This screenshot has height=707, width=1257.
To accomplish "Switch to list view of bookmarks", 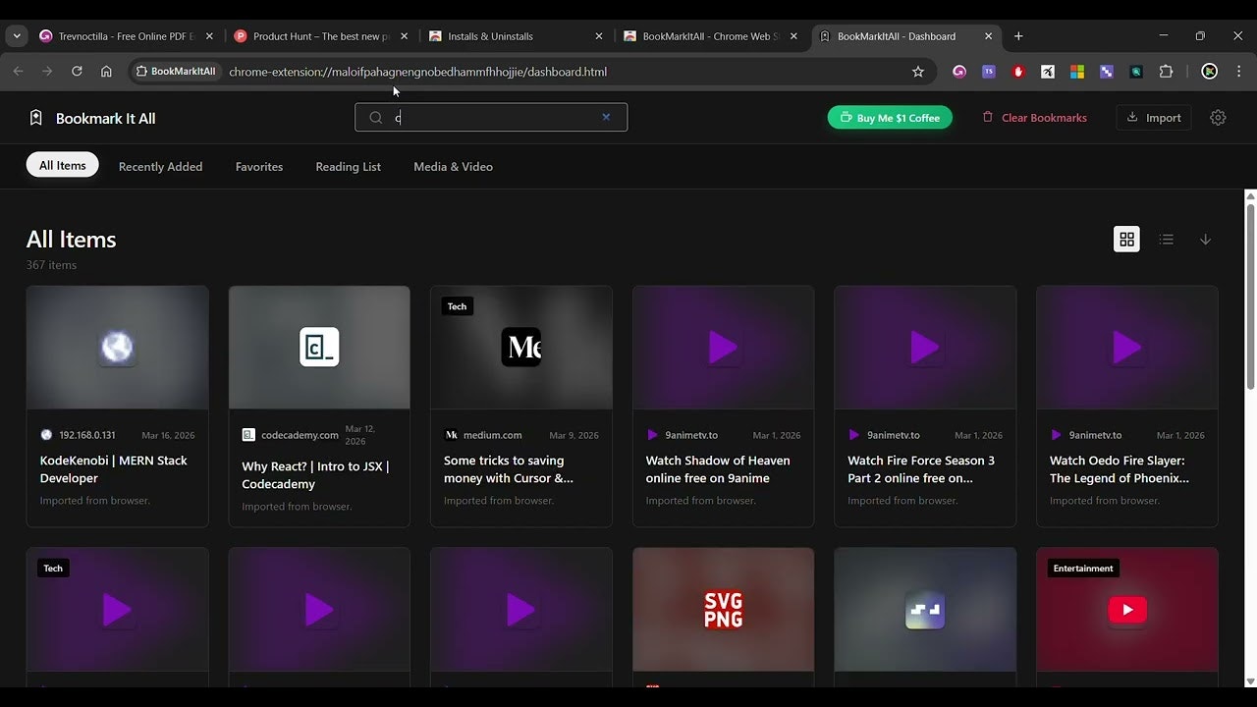I will [x=1166, y=239].
